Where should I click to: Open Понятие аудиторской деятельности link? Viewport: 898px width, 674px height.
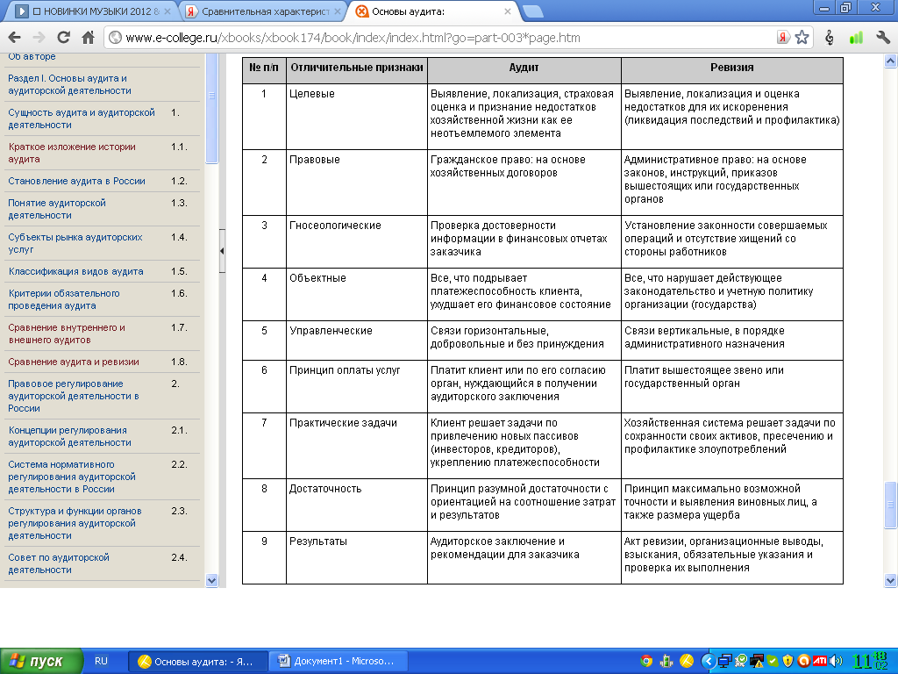[x=57, y=209]
